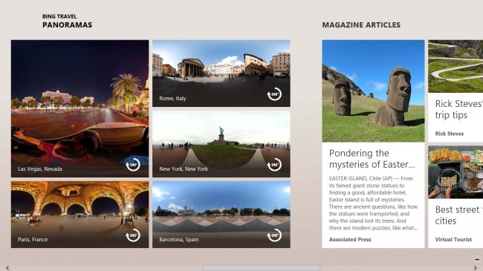
Task: Open the 360 icon on Rome, Italy panorama
Action: coord(274,94)
